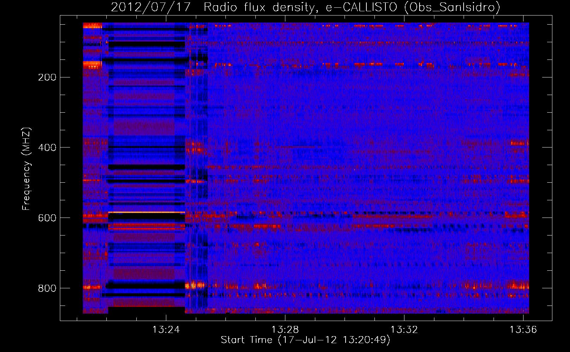Image resolution: width=570 pixels, height=352 pixels.
Task: Click the date "2012/07/17" in the title
Action: pyautogui.click(x=151, y=7)
